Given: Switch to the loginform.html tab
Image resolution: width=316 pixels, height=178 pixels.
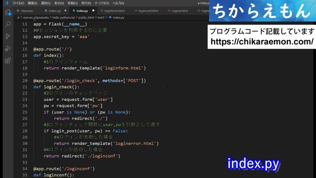Looking at the screenshot, I should point(115,11).
